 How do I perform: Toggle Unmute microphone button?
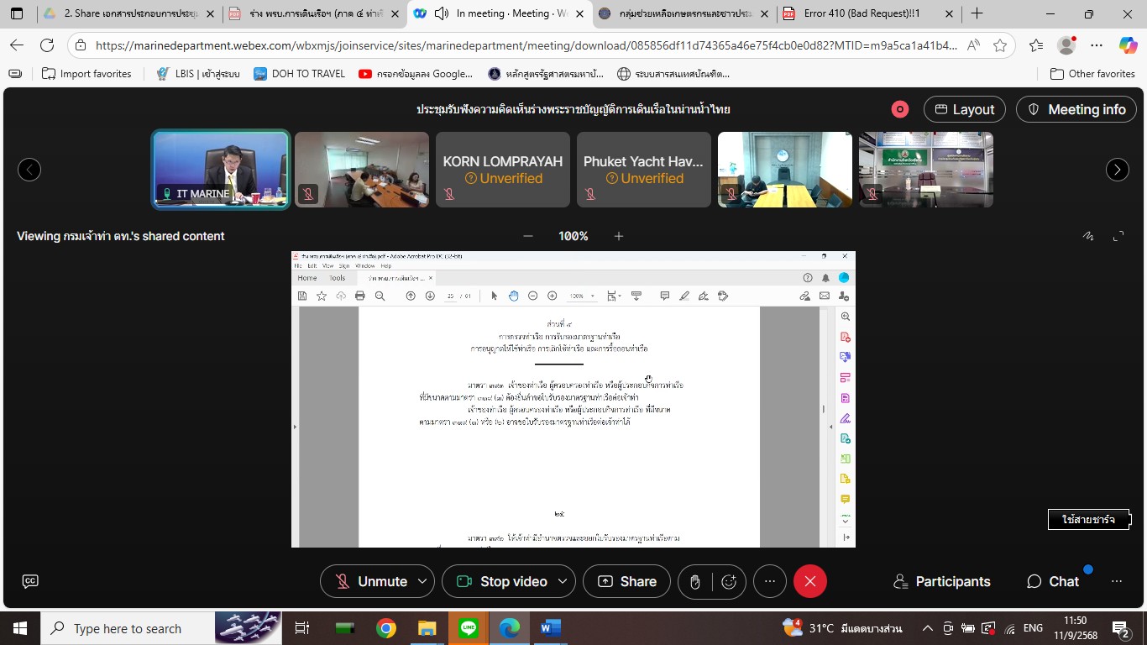point(371,581)
